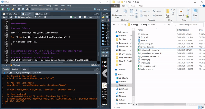Open the R Script file type dropdown
This screenshot has width=205, height=109.
pos(94,65)
